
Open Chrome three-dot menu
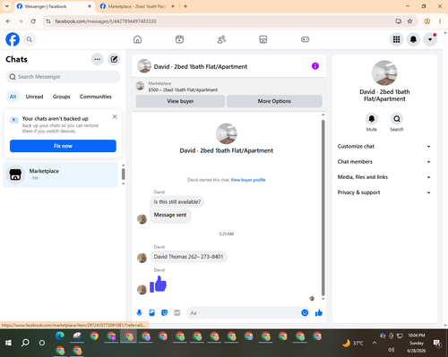[x=440, y=21]
